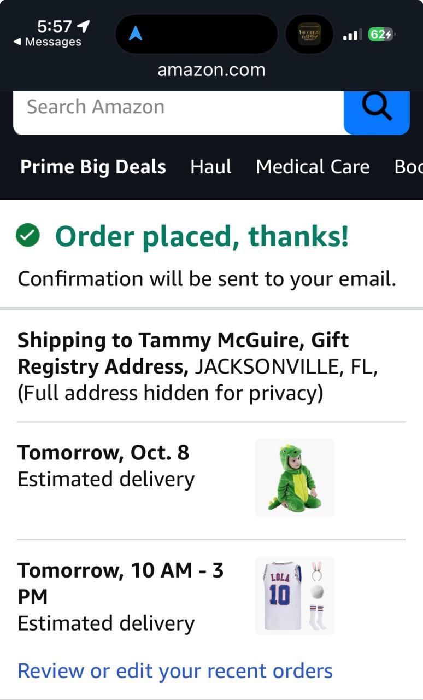Tap the amazon.com address bar
The image size is (423, 700).
pyautogui.click(x=211, y=70)
